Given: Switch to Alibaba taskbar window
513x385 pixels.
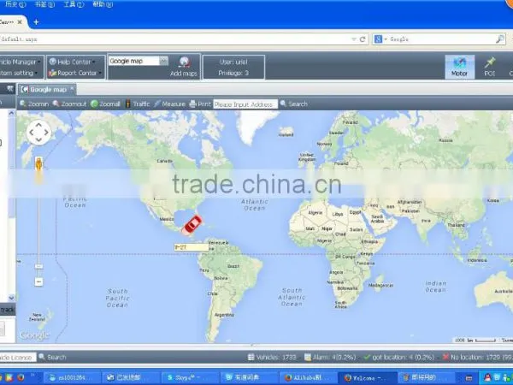Looking at the screenshot, I should tap(308, 377).
